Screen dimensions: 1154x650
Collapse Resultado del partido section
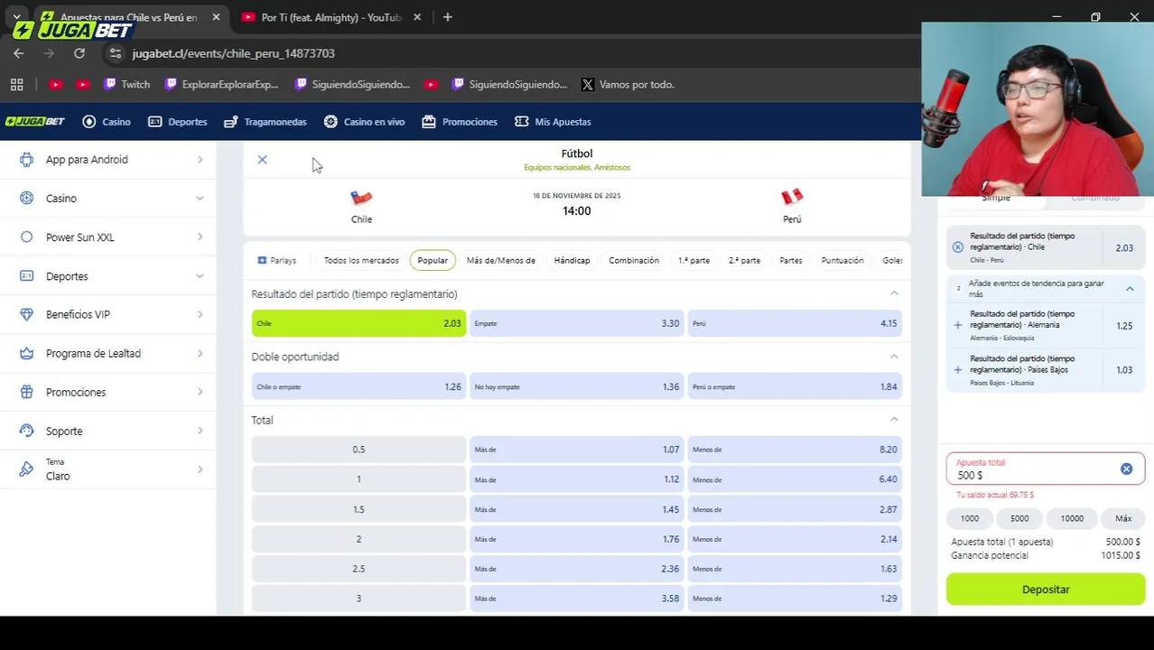[x=894, y=293]
